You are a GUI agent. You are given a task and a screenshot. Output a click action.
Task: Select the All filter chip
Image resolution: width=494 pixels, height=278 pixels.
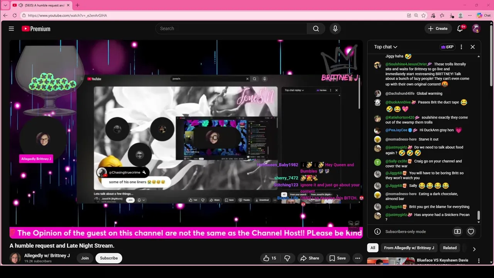pyautogui.click(x=373, y=248)
